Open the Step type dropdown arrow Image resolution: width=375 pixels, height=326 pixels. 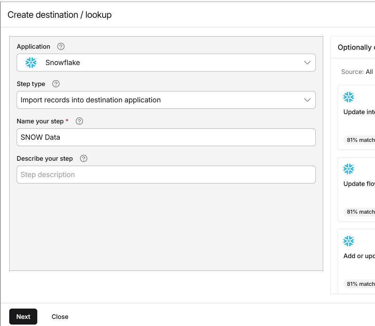point(308,100)
